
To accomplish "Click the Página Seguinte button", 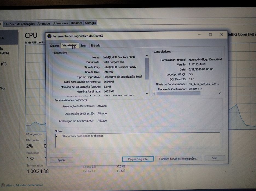I will [138, 159].
